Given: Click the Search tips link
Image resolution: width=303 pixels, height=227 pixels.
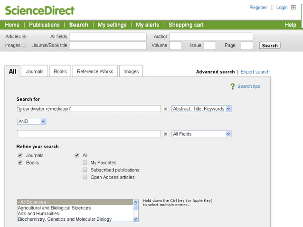Looking at the screenshot, I should (248, 86).
